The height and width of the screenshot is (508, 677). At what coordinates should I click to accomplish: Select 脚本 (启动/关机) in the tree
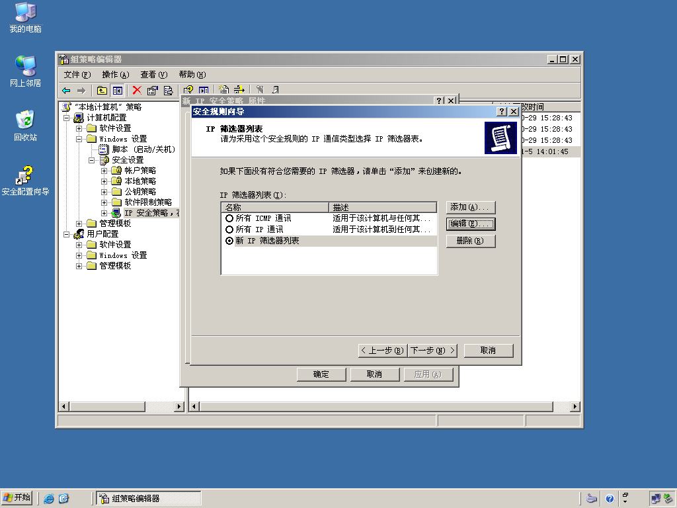pyautogui.click(x=143, y=149)
